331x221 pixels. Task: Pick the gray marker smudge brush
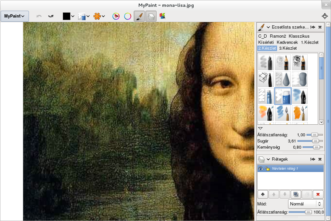point(266,62)
